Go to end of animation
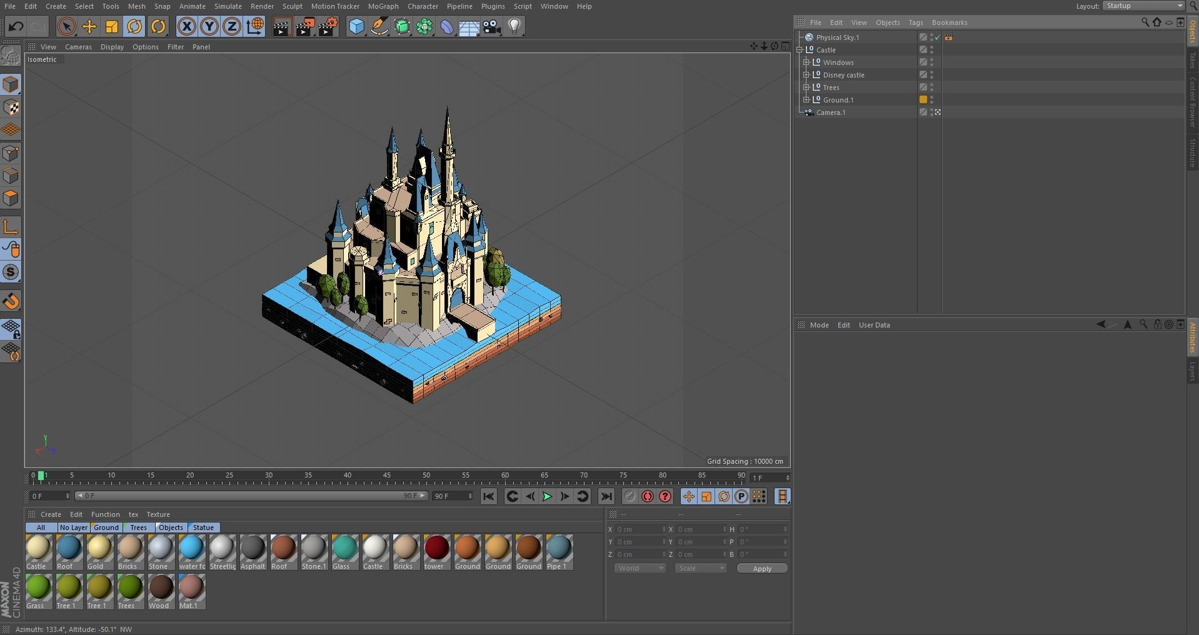 coord(606,496)
